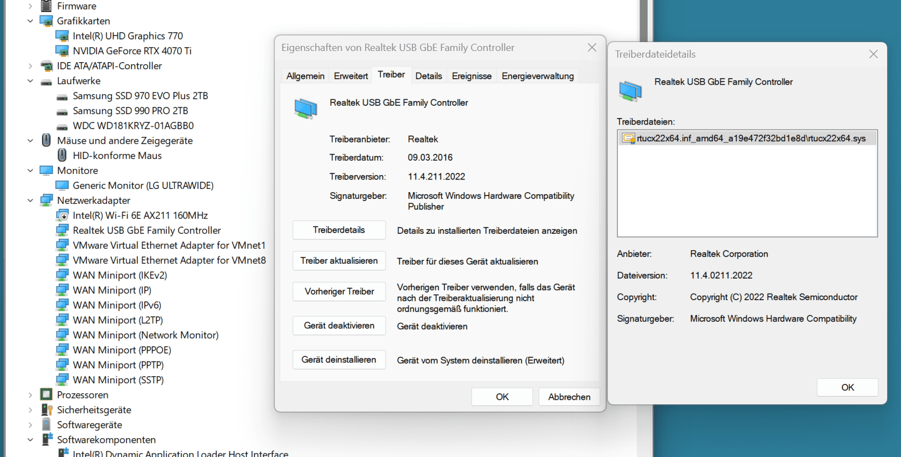Select WAN Miniport (SSTP) entry

[118, 380]
